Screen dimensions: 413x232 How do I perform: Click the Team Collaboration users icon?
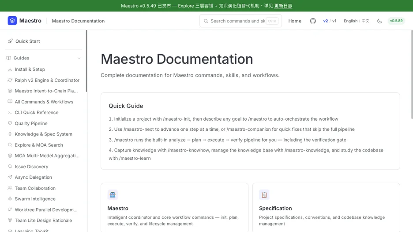10,188
